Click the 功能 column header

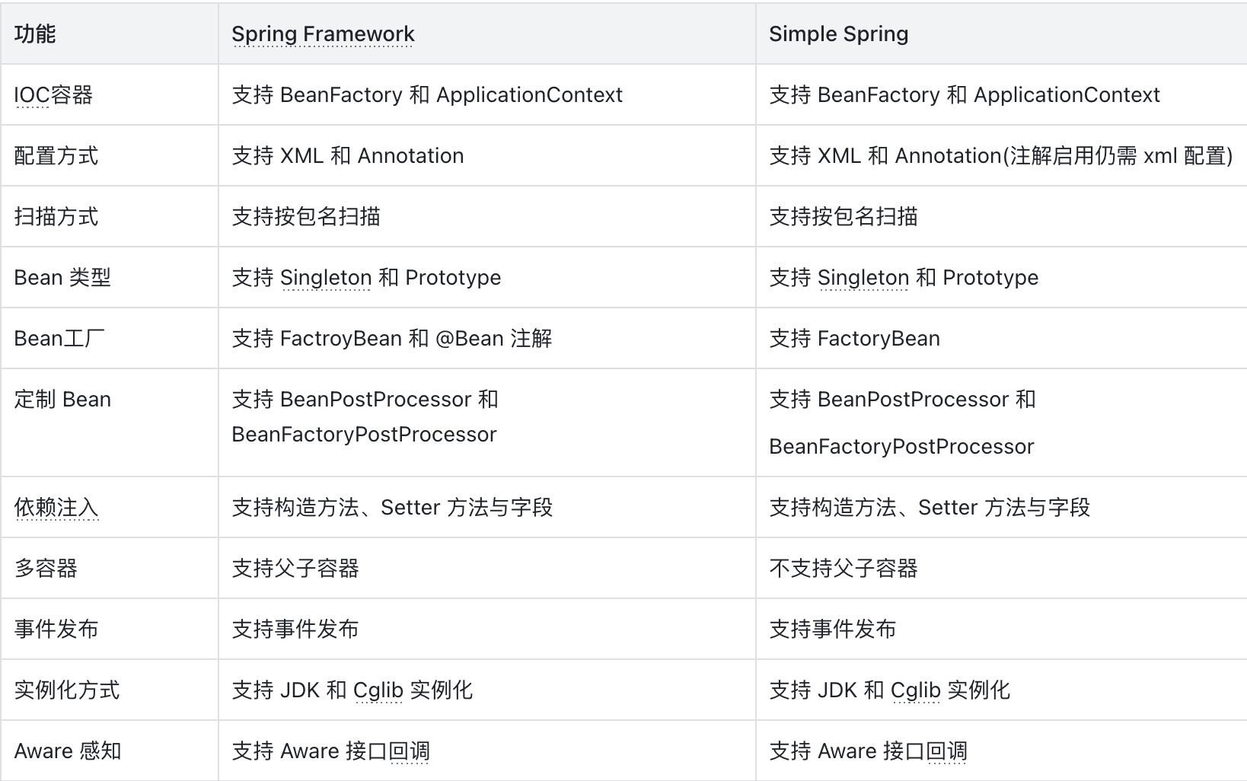[35, 34]
